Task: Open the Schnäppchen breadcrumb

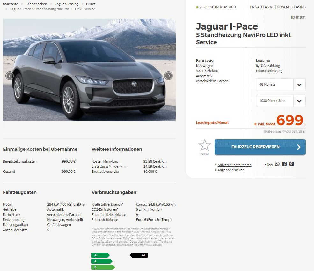Action: coord(36,4)
